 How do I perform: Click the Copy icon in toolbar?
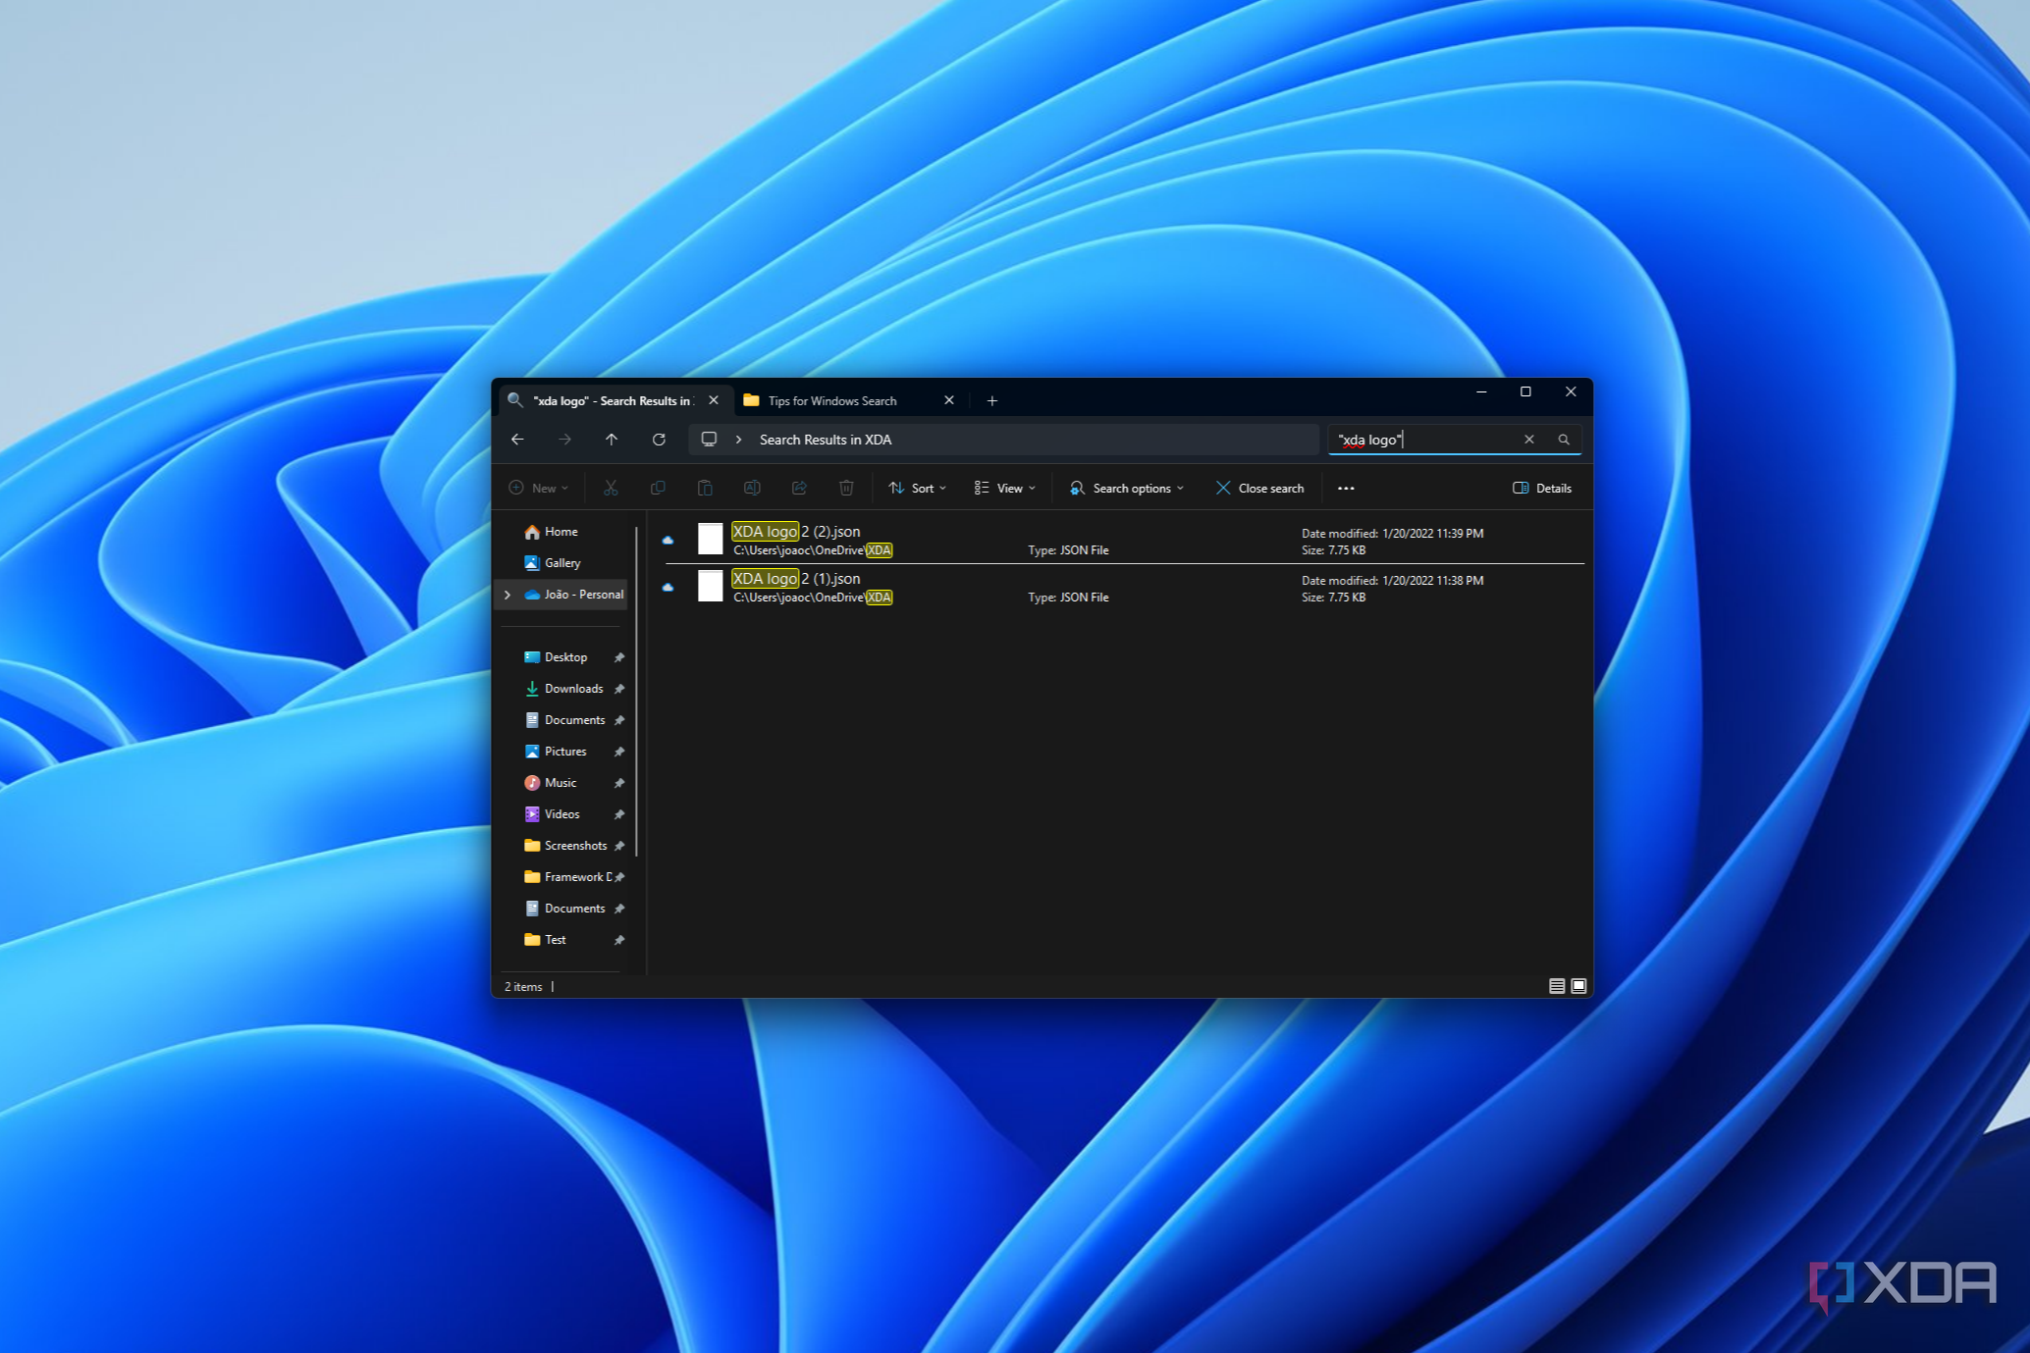658,488
